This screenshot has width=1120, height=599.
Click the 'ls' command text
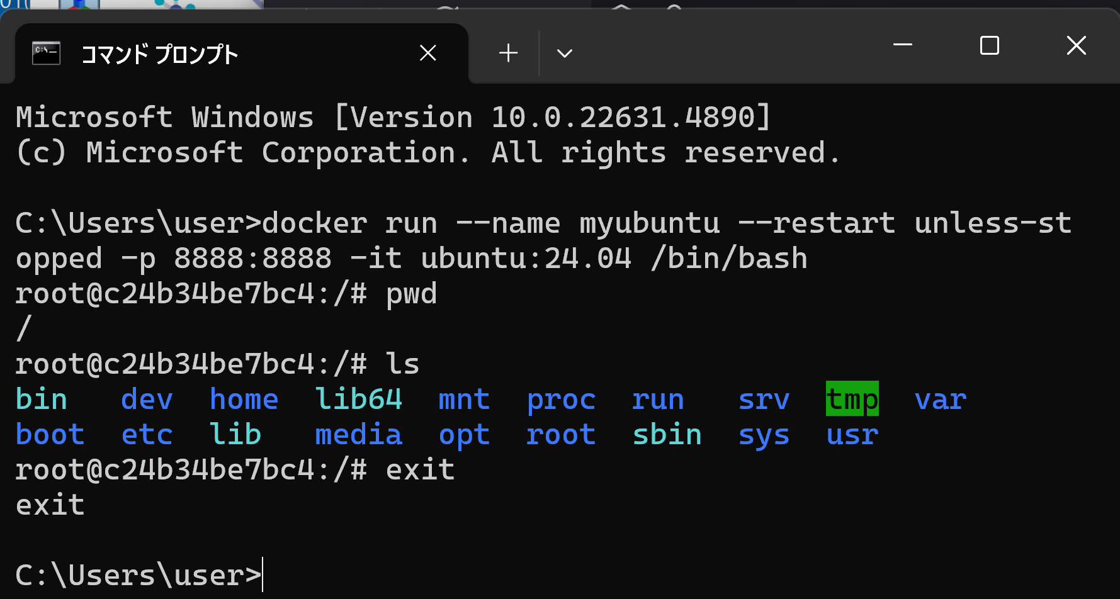pos(402,364)
